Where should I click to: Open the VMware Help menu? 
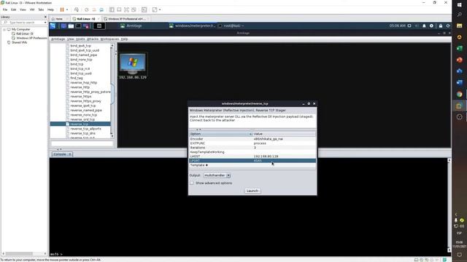tap(50, 9)
